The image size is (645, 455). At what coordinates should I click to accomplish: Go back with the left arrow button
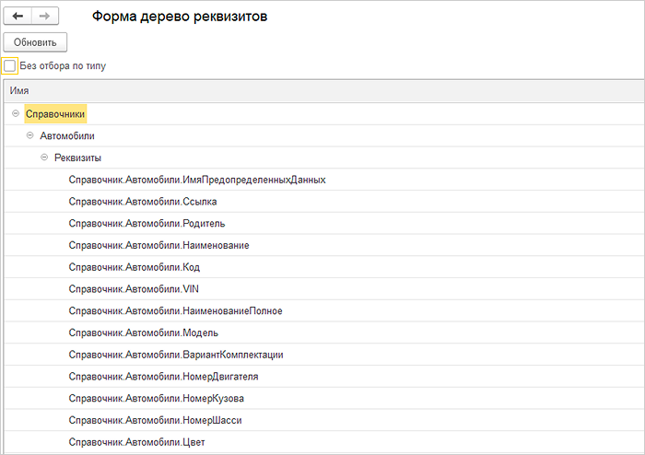(18, 16)
